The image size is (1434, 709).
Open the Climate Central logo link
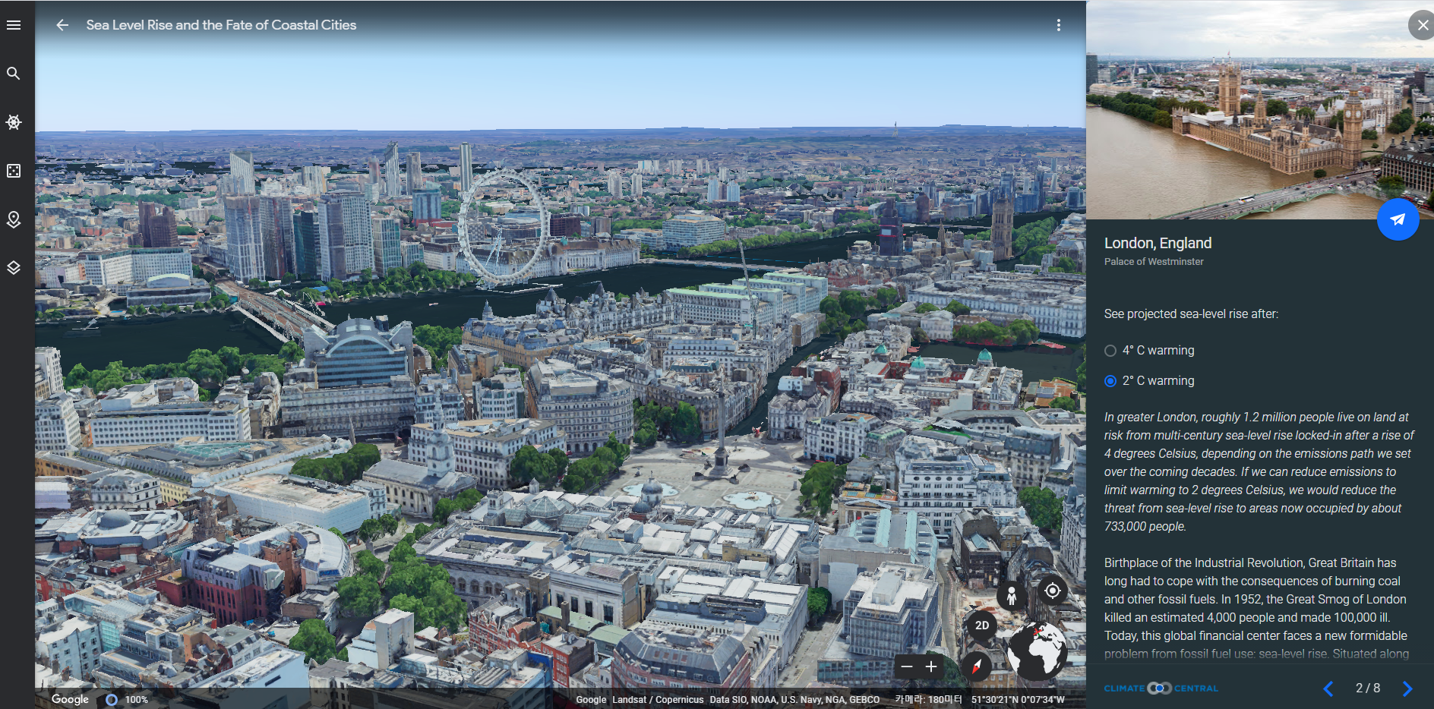(1161, 689)
